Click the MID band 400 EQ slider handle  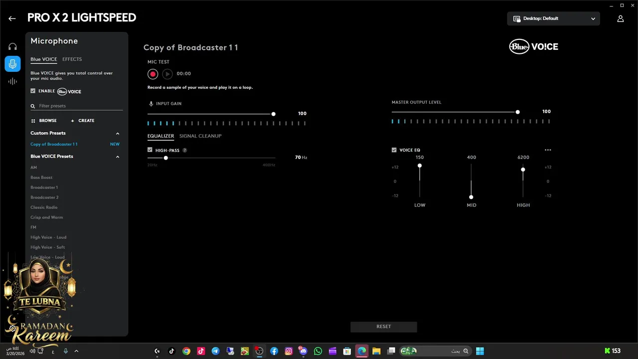[471, 197]
